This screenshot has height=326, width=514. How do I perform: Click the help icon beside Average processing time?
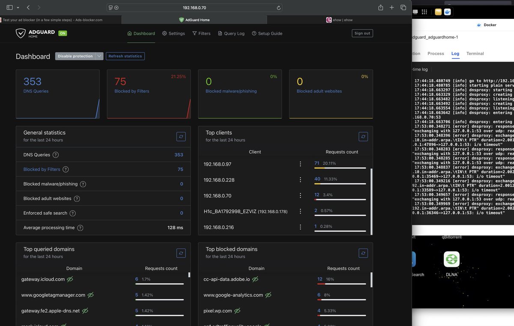(80, 228)
